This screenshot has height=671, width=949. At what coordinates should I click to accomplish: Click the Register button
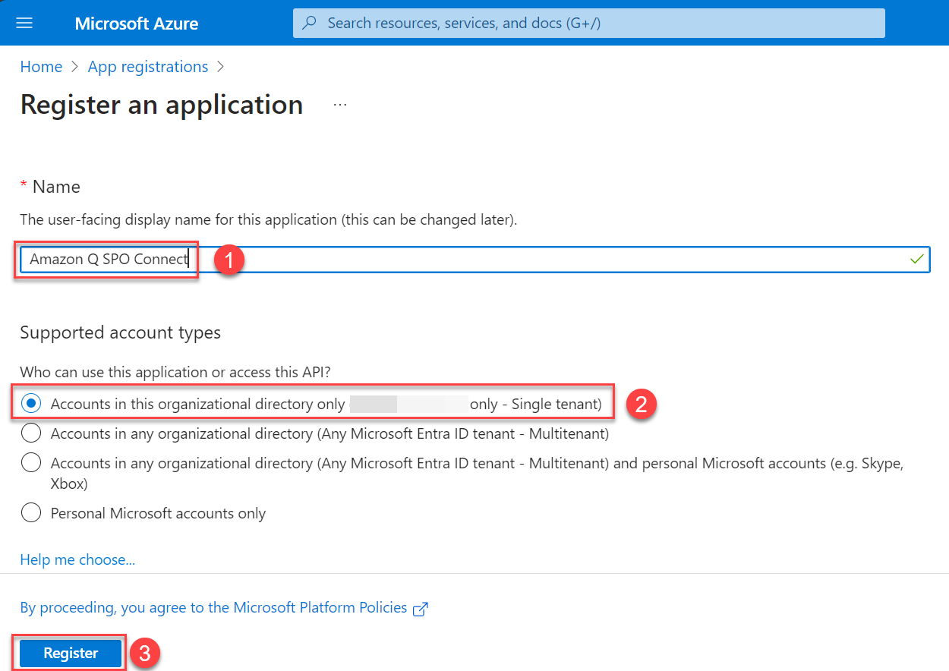pyautogui.click(x=69, y=653)
